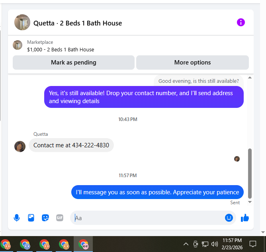Click chat scroll up arrow

coord(250,78)
